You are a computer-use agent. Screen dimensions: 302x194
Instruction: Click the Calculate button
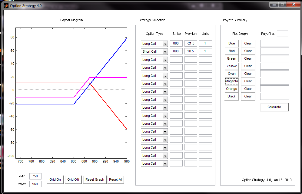point(274,107)
